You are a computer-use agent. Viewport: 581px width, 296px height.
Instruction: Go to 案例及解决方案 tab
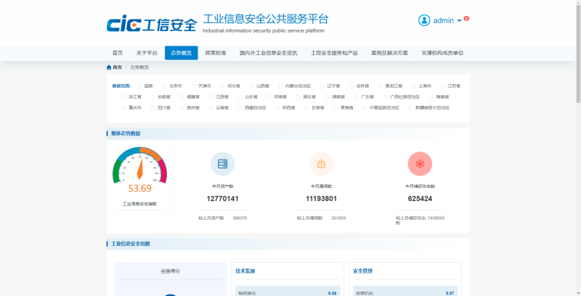point(389,53)
